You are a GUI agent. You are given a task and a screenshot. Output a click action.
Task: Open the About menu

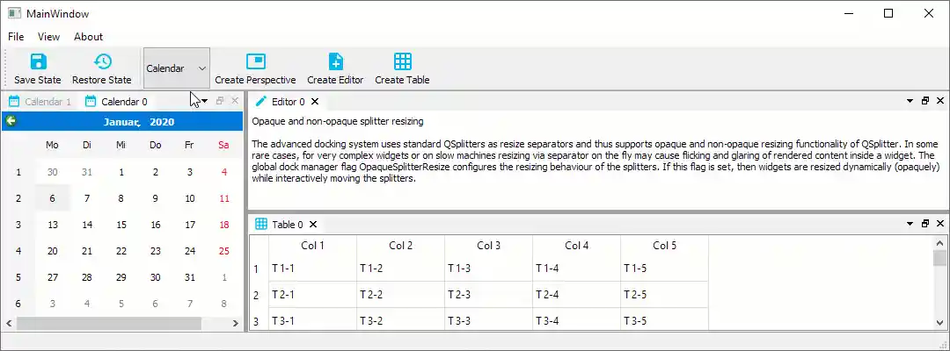click(88, 37)
